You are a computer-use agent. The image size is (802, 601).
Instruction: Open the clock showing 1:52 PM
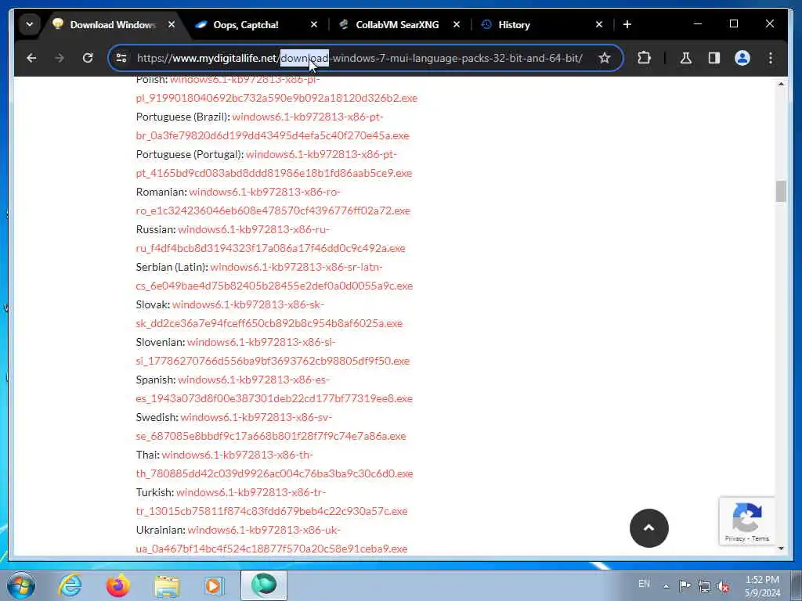pyautogui.click(x=762, y=586)
